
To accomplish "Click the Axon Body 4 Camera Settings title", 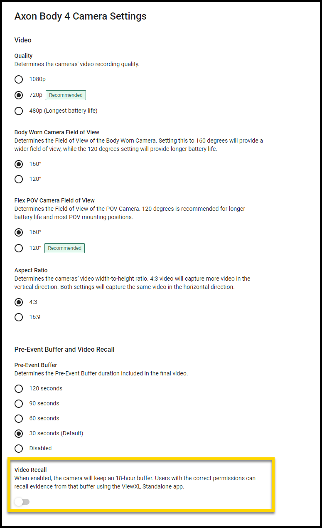I will [80, 16].
